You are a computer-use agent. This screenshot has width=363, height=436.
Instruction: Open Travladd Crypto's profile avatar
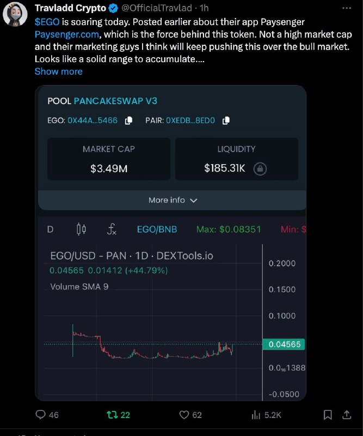(x=15, y=14)
